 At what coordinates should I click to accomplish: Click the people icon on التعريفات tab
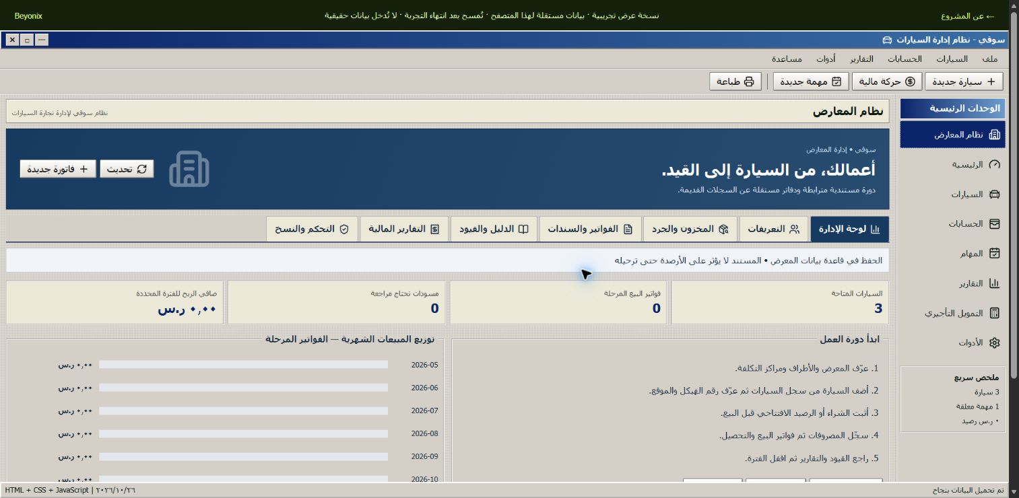(795, 229)
